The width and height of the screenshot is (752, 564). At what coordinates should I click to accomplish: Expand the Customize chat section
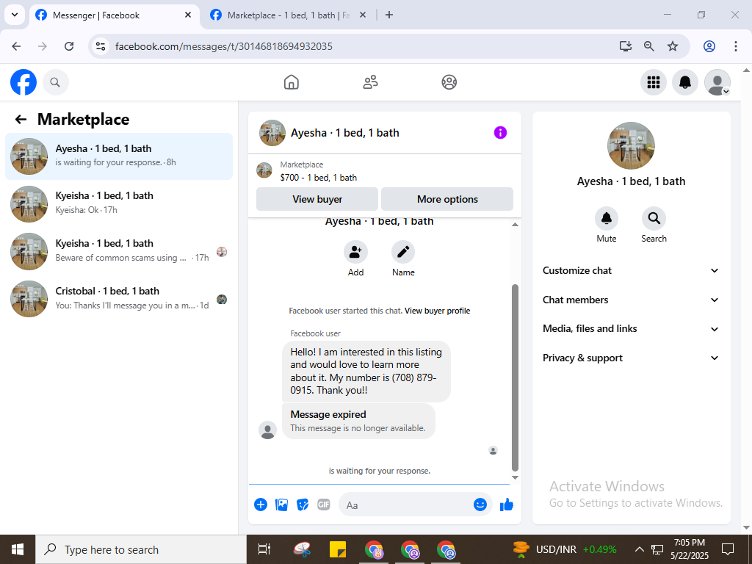tap(631, 270)
